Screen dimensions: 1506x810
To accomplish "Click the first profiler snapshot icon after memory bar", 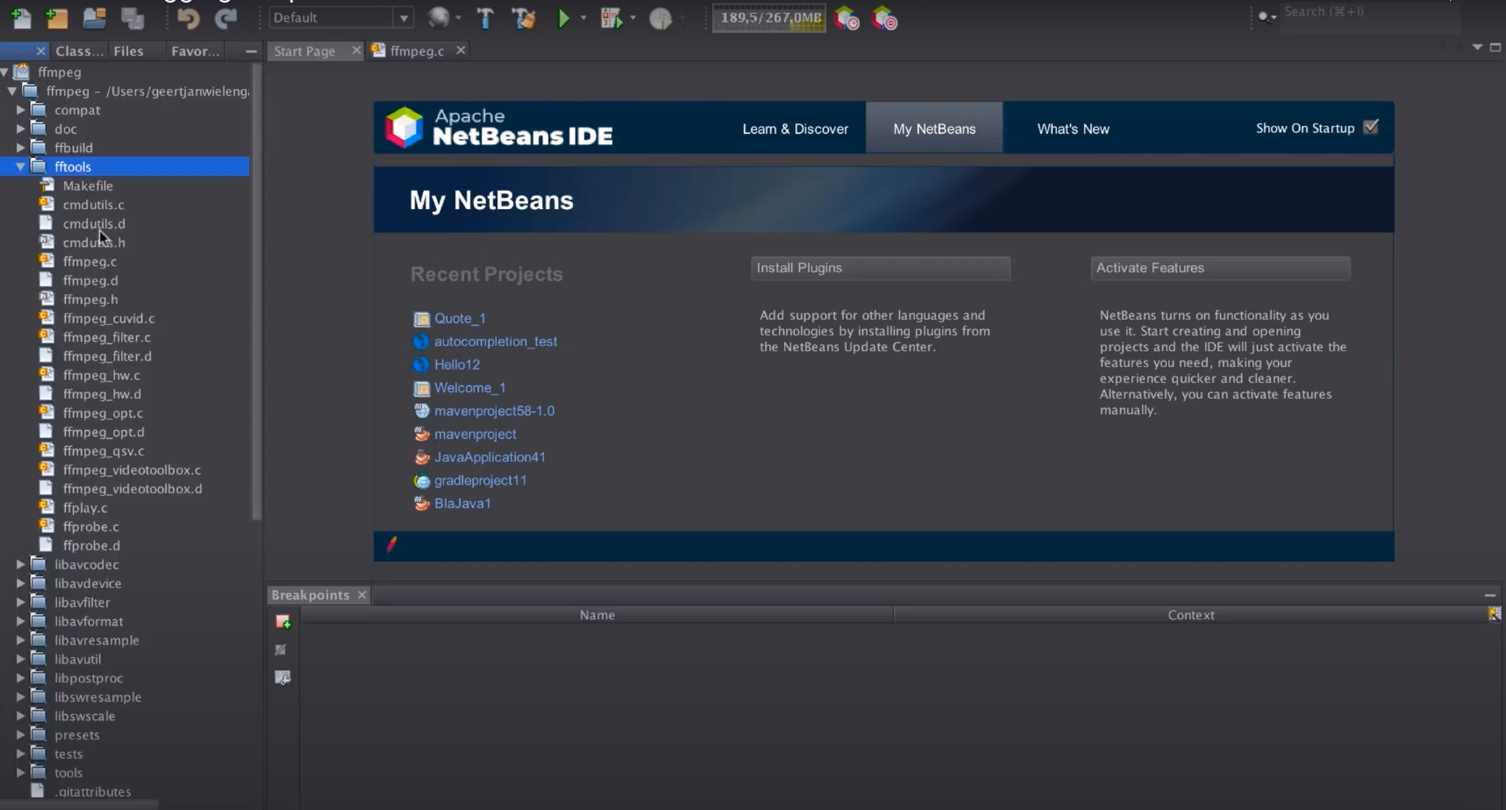I will (847, 19).
